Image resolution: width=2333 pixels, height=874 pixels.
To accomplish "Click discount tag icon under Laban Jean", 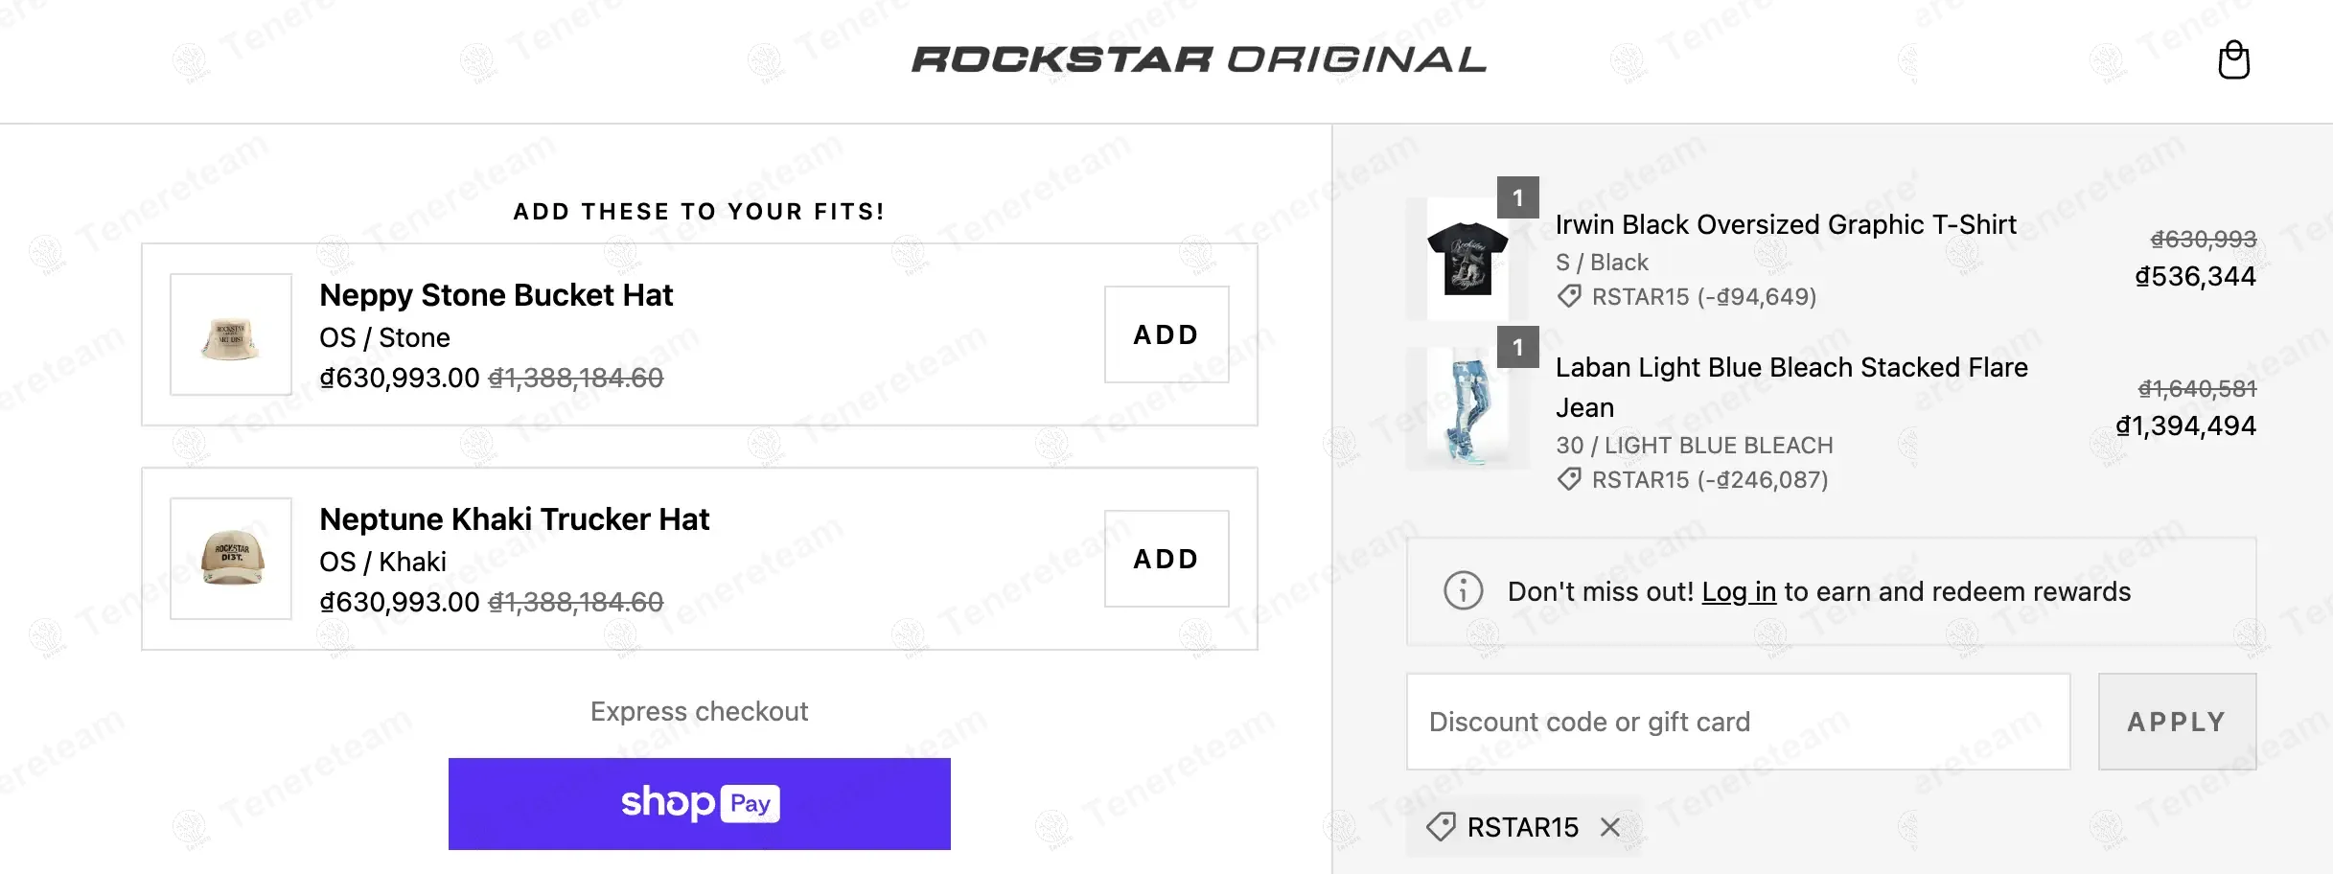I will (1569, 479).
